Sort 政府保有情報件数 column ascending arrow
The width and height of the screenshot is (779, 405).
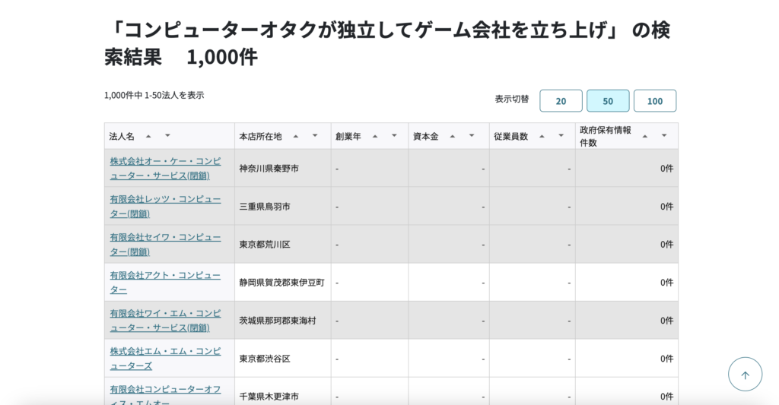coord(645,136)
